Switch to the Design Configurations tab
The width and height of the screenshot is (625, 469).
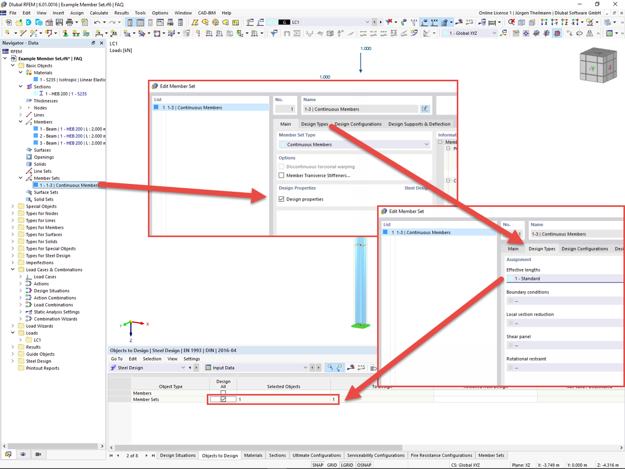coord(358,124)
